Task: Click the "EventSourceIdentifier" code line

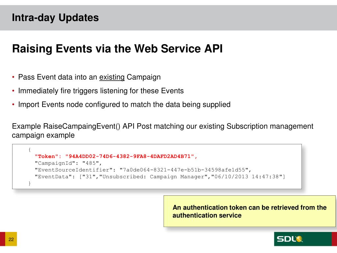Action: (143, 170)
